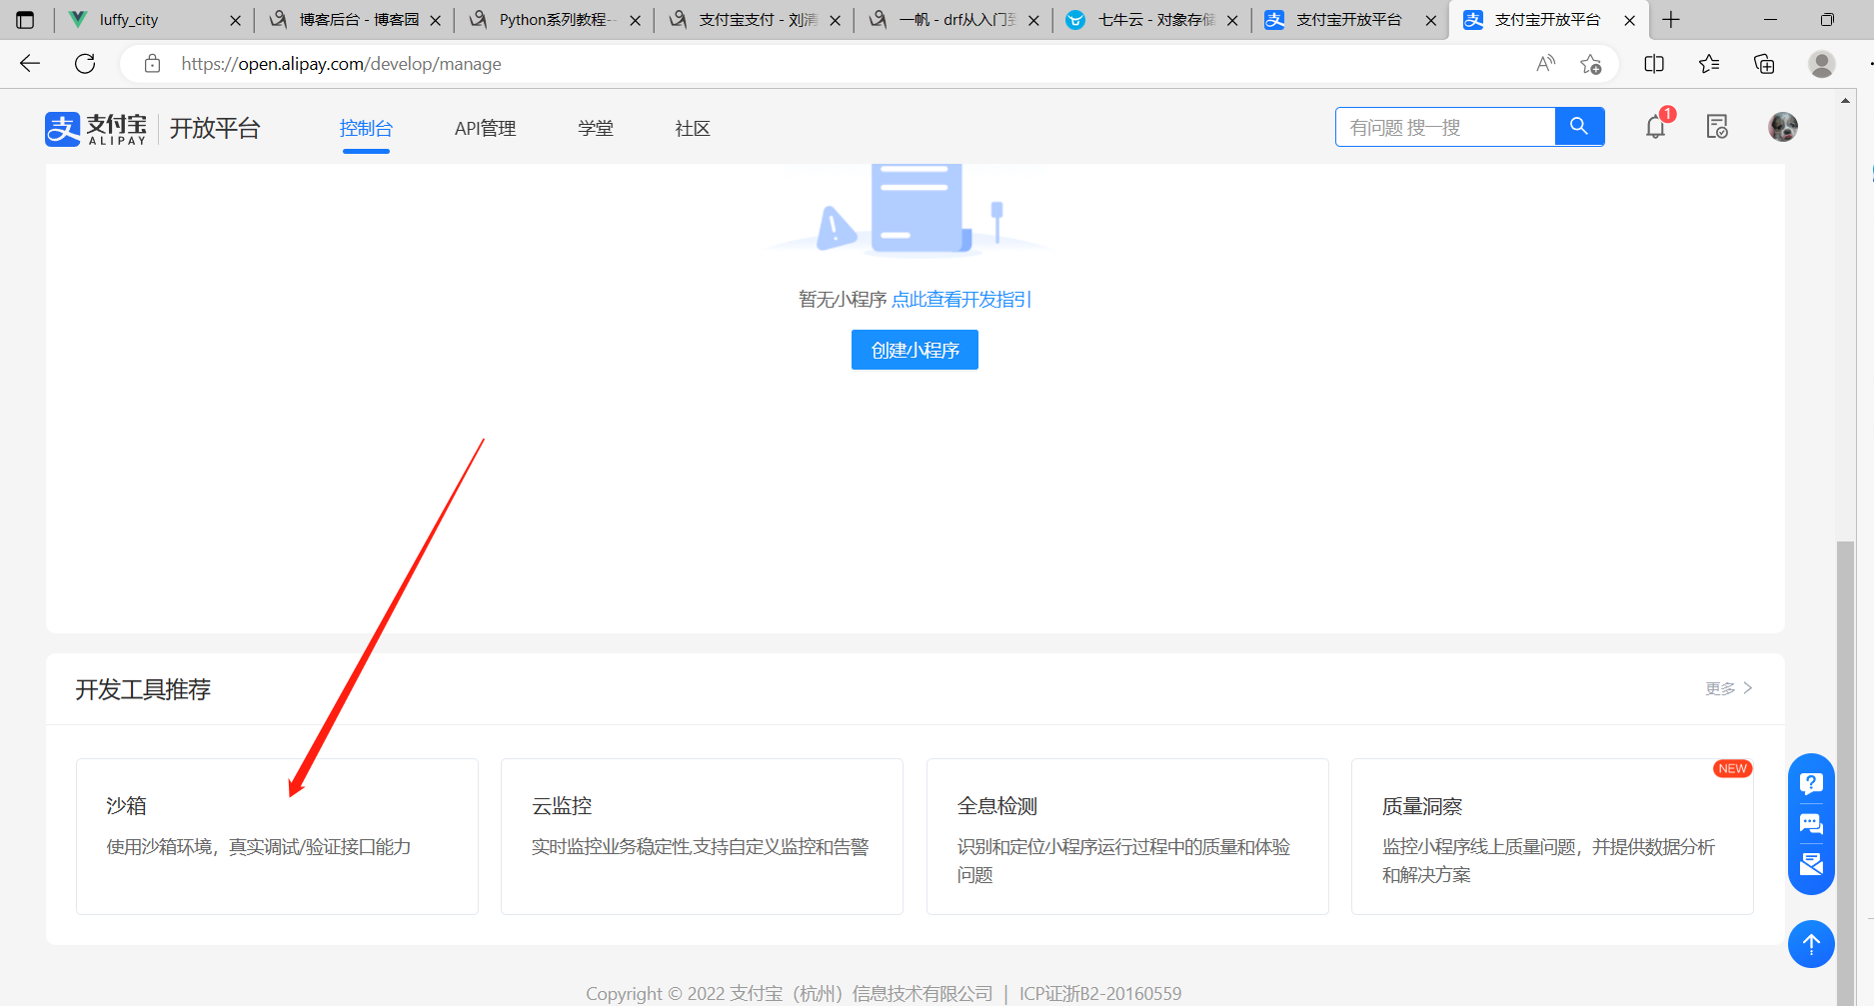The image size is (1874, 1006).
Task: Close the 一帆 - drf从入门 tab
Action: point(1033,20)
